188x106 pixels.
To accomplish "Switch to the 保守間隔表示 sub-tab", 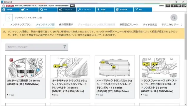I will (66, 25).
